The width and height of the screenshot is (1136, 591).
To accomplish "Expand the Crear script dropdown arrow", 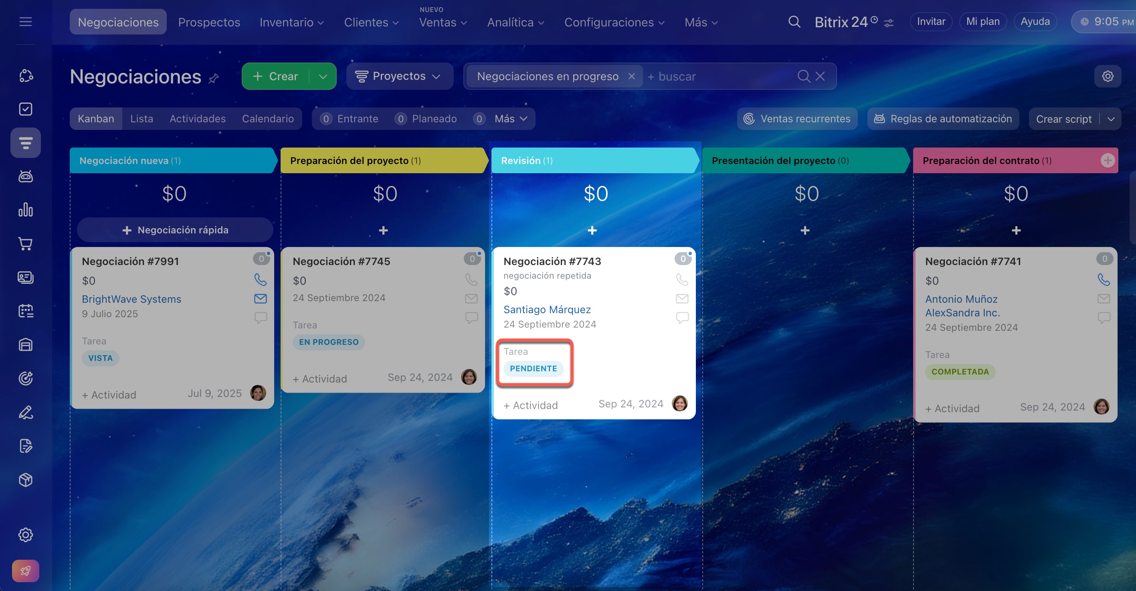I will [x=1111, y=119].
